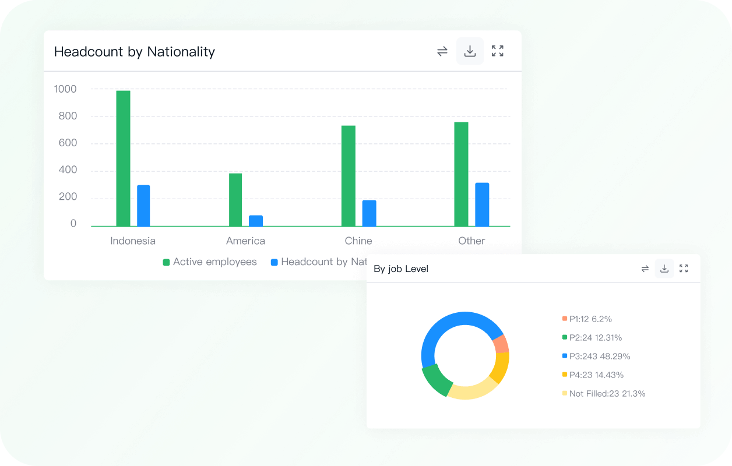The width and height of the screenshot is (732, 466).
Task: Download the By job Level chart
Action: [664, 269]
